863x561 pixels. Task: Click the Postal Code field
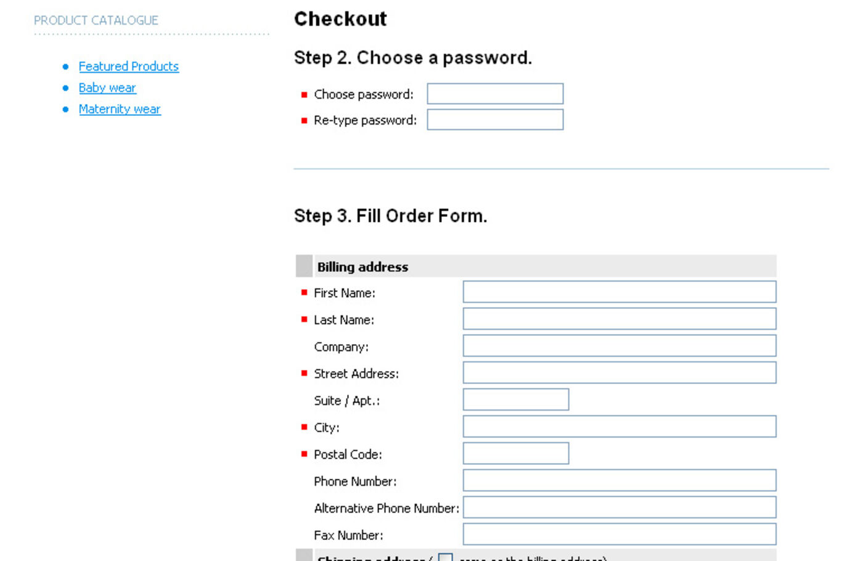(515, 454)
